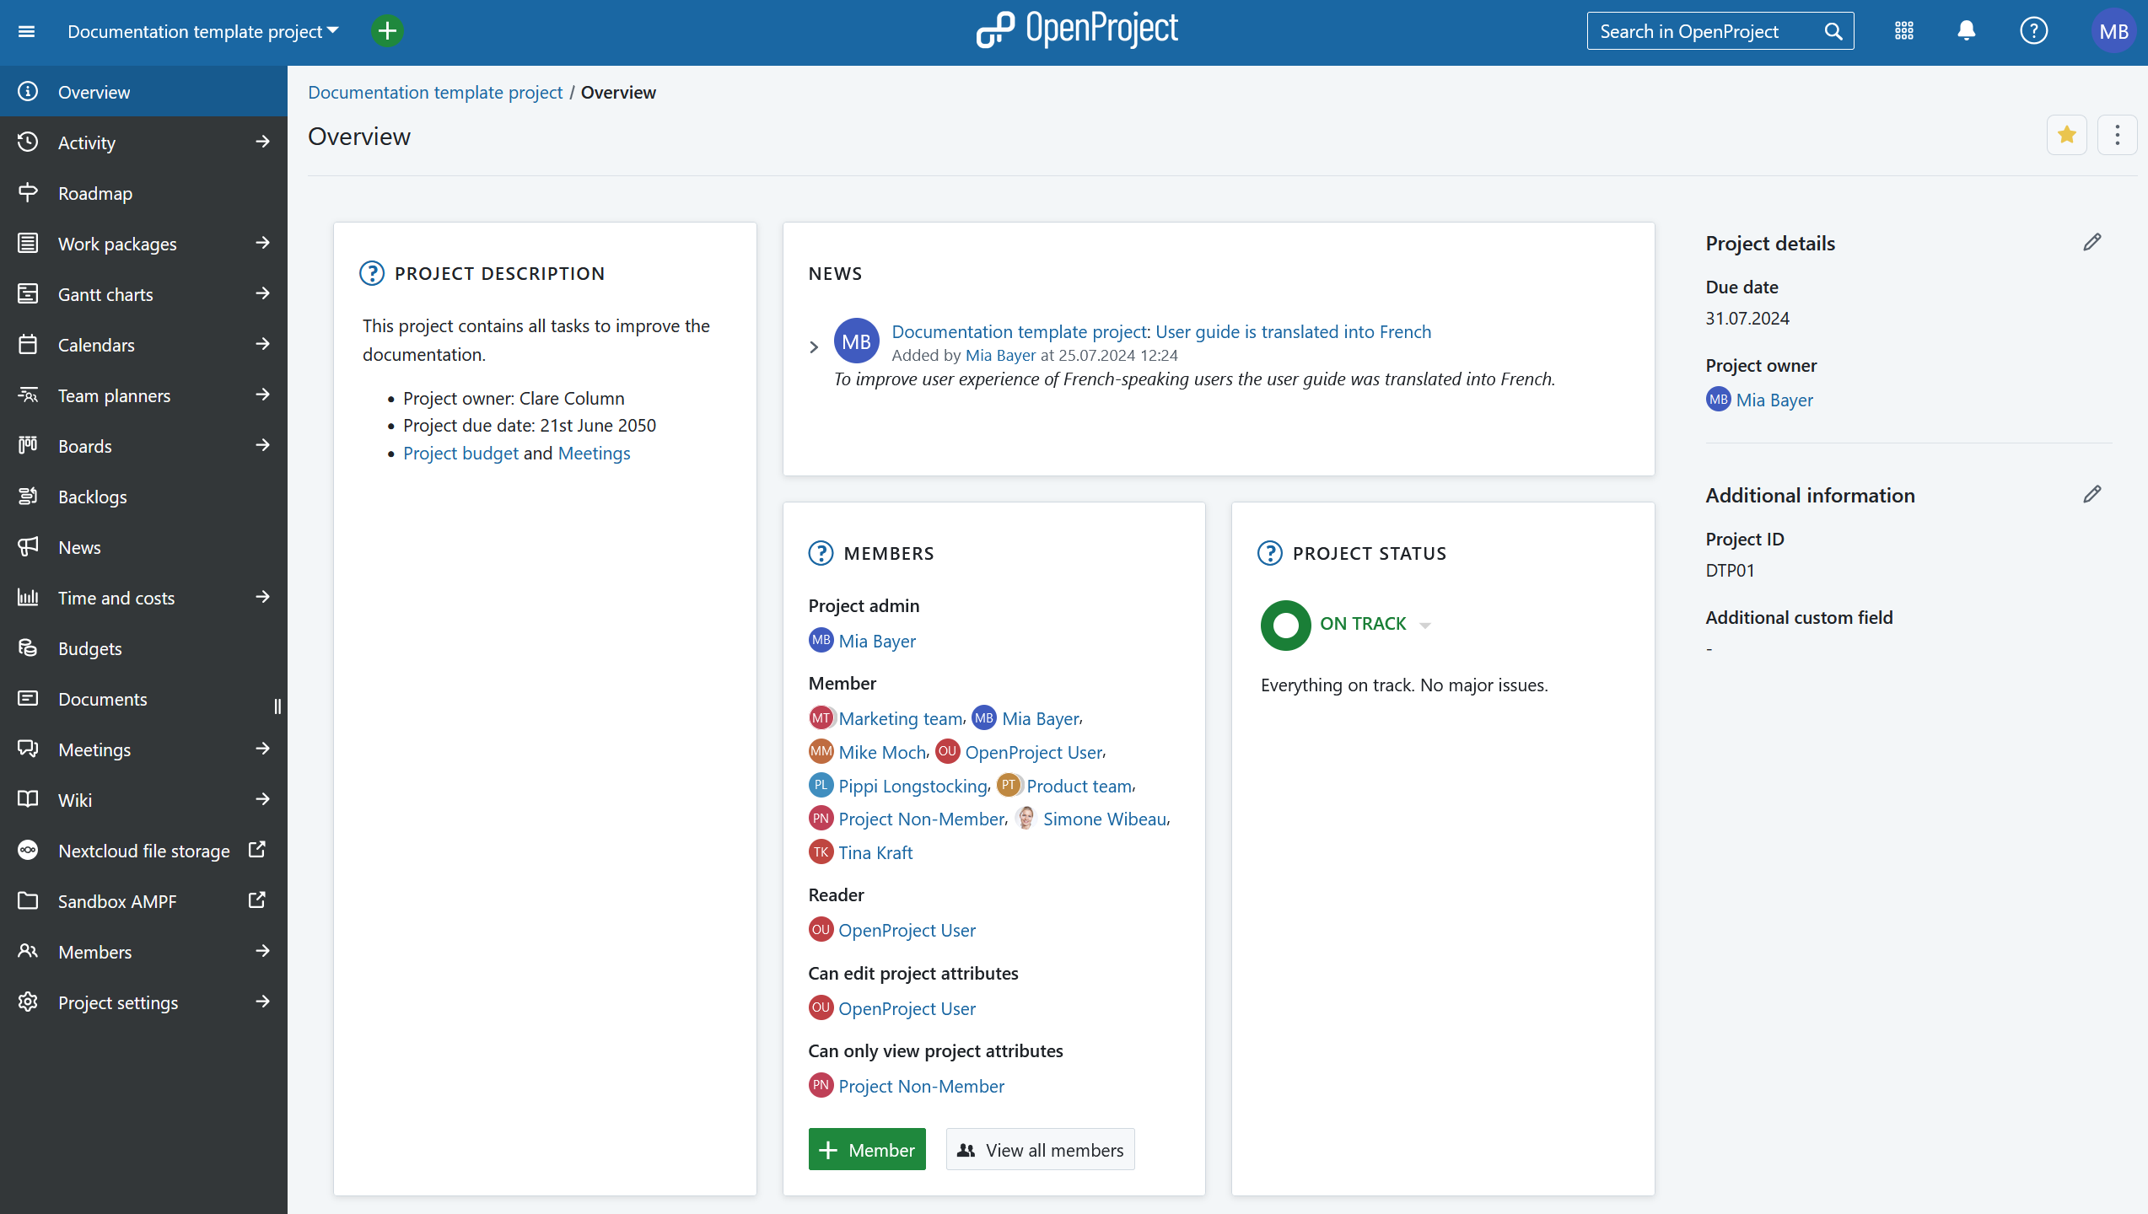The height and width of the screenshot is (1214, 2148).
Task: Expand the Activity menu item
Action: click(262, 142)
